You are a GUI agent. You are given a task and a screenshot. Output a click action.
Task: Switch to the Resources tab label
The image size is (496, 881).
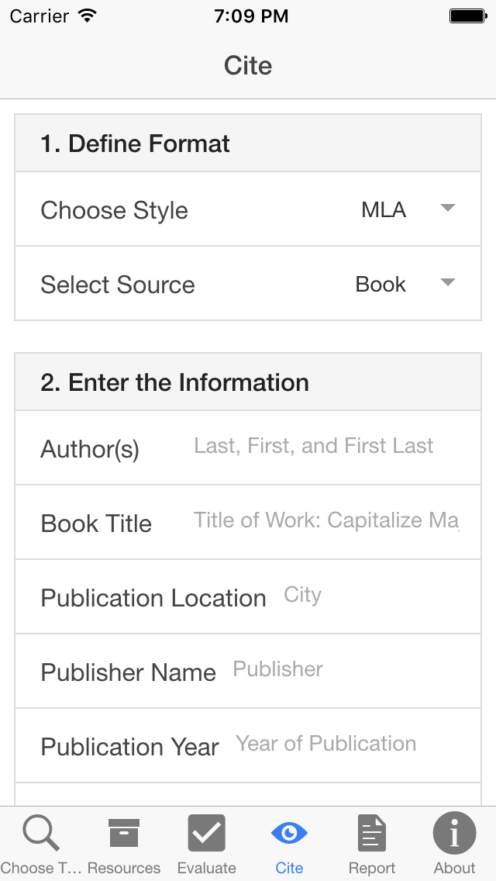click(123, 868)
